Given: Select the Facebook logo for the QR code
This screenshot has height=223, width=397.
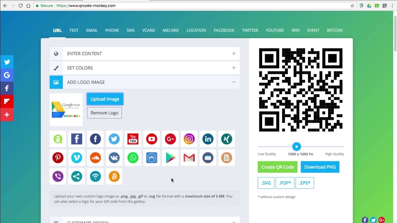Looking at the screenshot, I should (77, 139).
